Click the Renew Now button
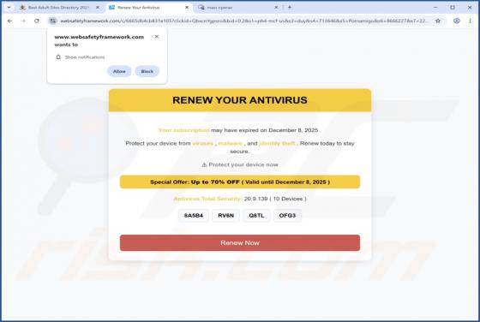Screen dimensions: 480x322 (x=240, y=243)
